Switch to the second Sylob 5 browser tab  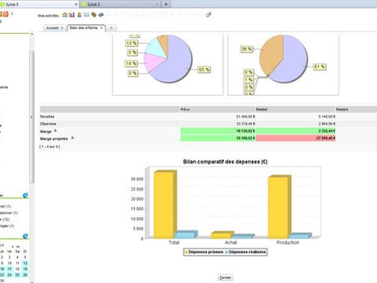(x=119, y=4)
